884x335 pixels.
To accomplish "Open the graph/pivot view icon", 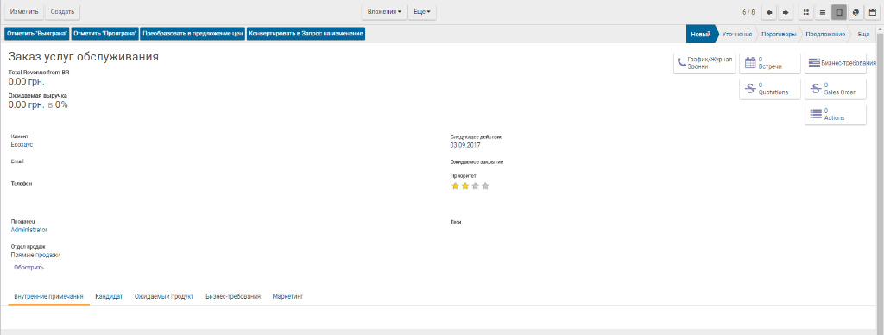I will point(856,12).
